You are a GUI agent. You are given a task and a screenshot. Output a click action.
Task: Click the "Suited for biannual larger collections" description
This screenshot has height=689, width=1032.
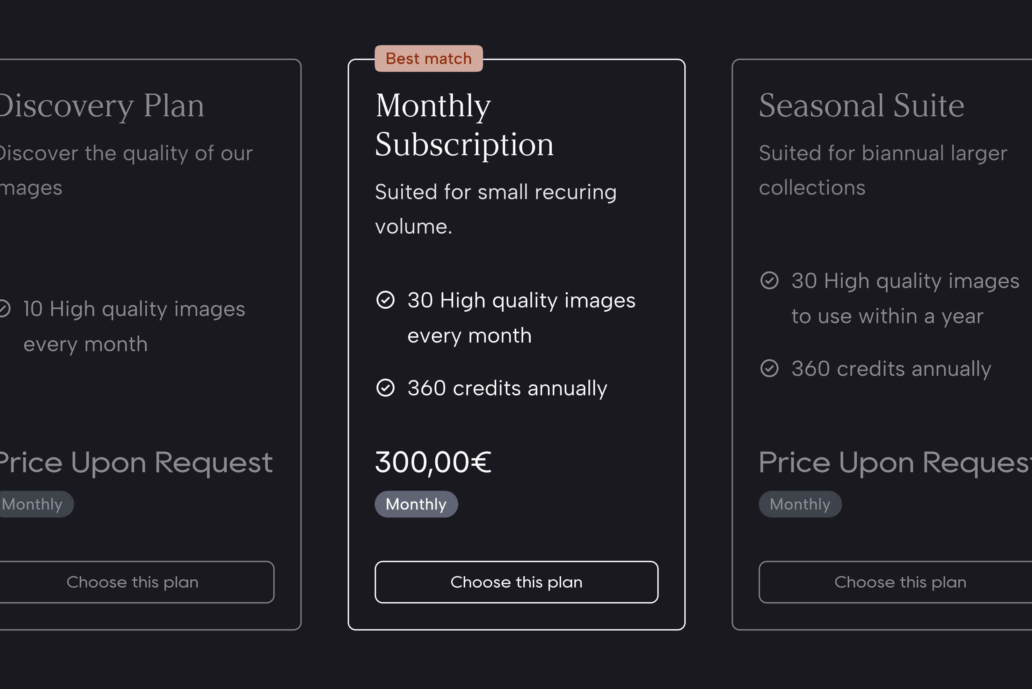click(x=883, y=170)
